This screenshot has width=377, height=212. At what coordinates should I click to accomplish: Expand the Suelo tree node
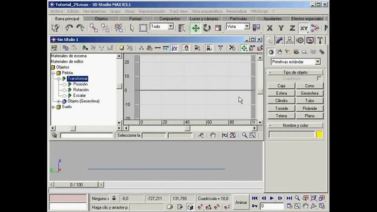[54, 107]
